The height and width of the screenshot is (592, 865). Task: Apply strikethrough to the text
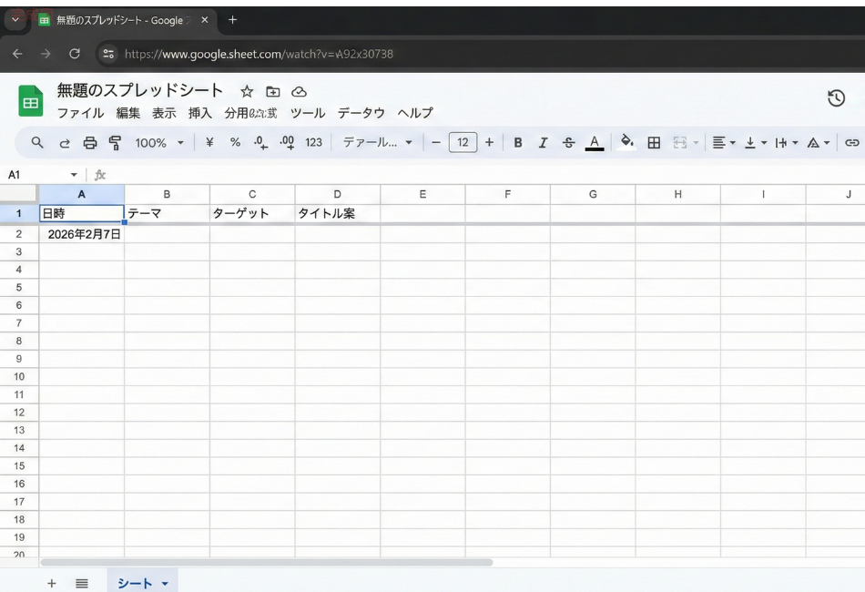point(567,142)
